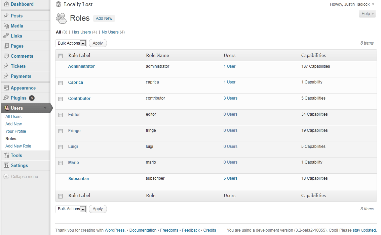Click the Plugins plug icon
381x235 pixels.
[6, 98]
